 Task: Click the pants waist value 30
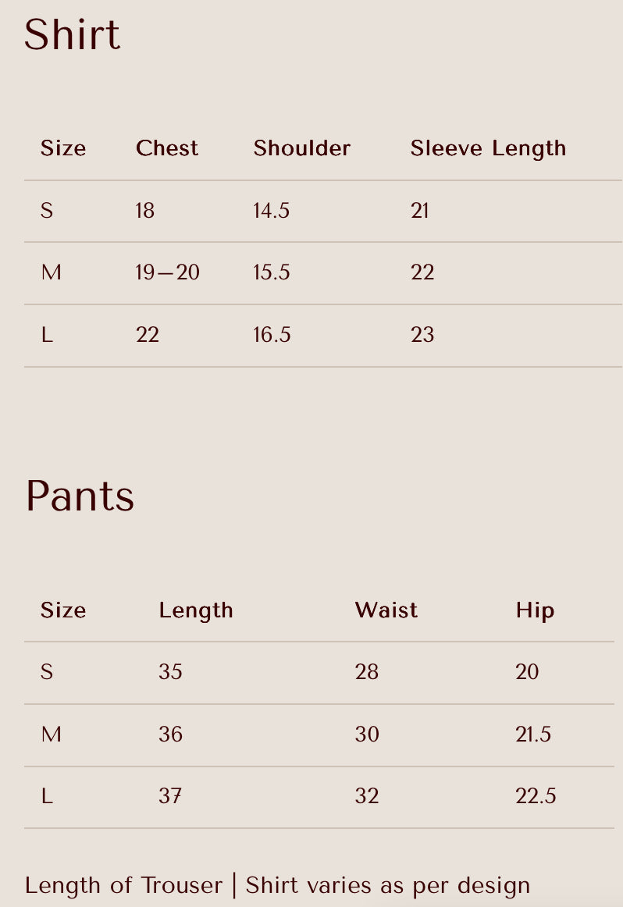tap(368, 734)
